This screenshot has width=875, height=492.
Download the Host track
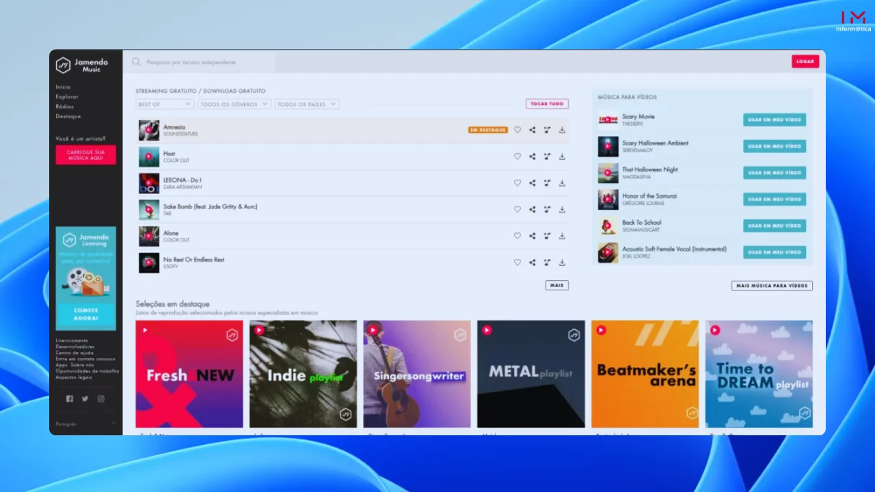pos(562,156)
